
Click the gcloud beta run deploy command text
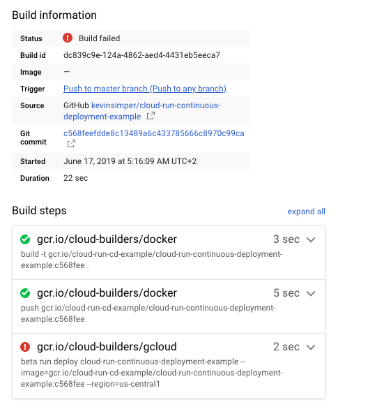coord(152,373)
